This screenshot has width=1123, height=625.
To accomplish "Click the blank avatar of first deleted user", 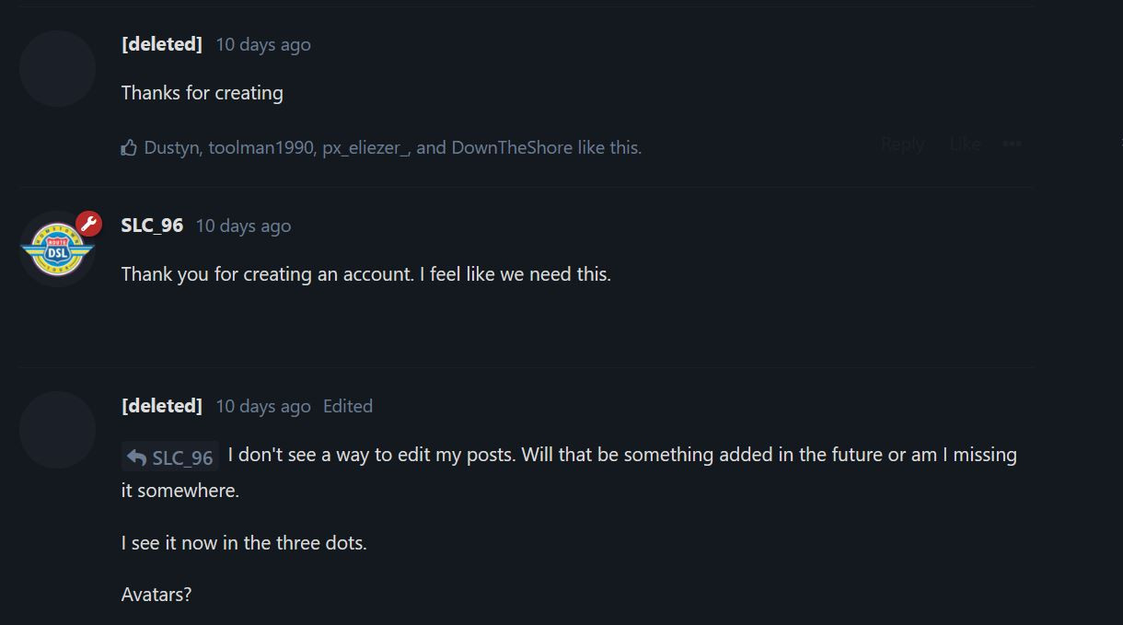I will point(57,68).
